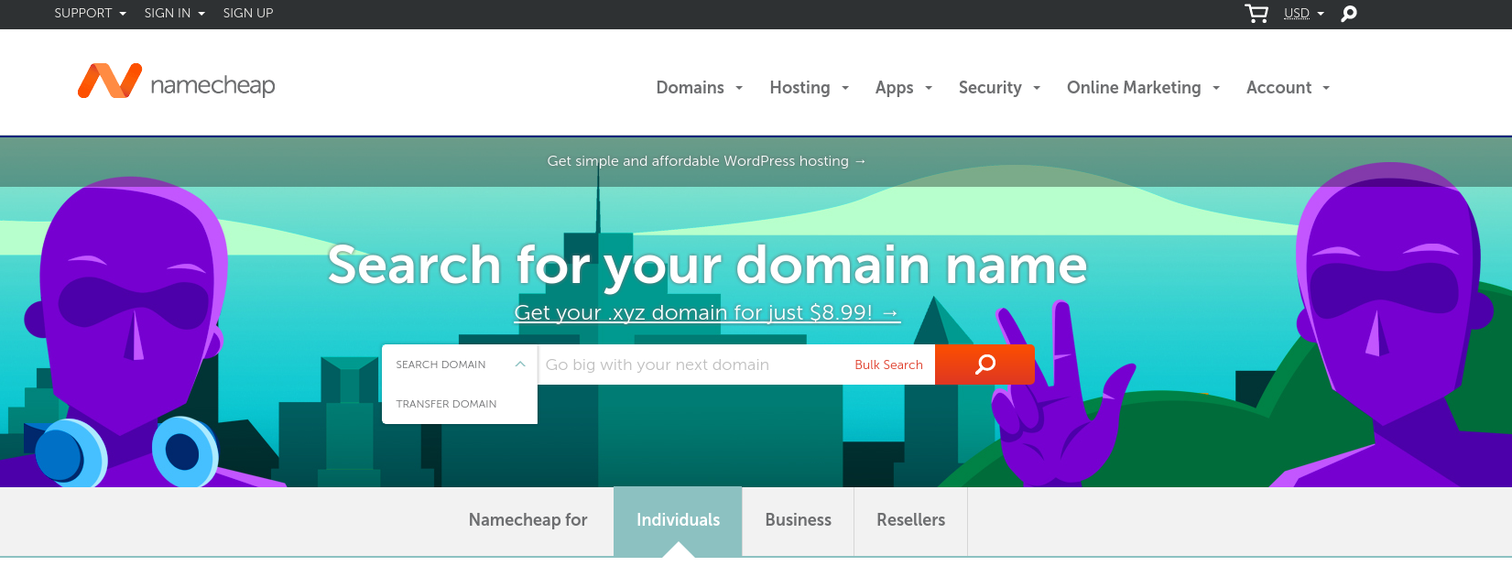Click the Sign Up link
Screen dimensions: 1512x566
(x=248, y=13)
